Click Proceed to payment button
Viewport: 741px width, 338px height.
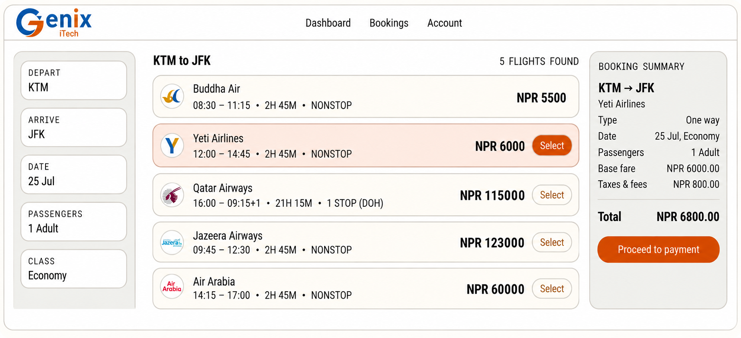pos(658,249)
